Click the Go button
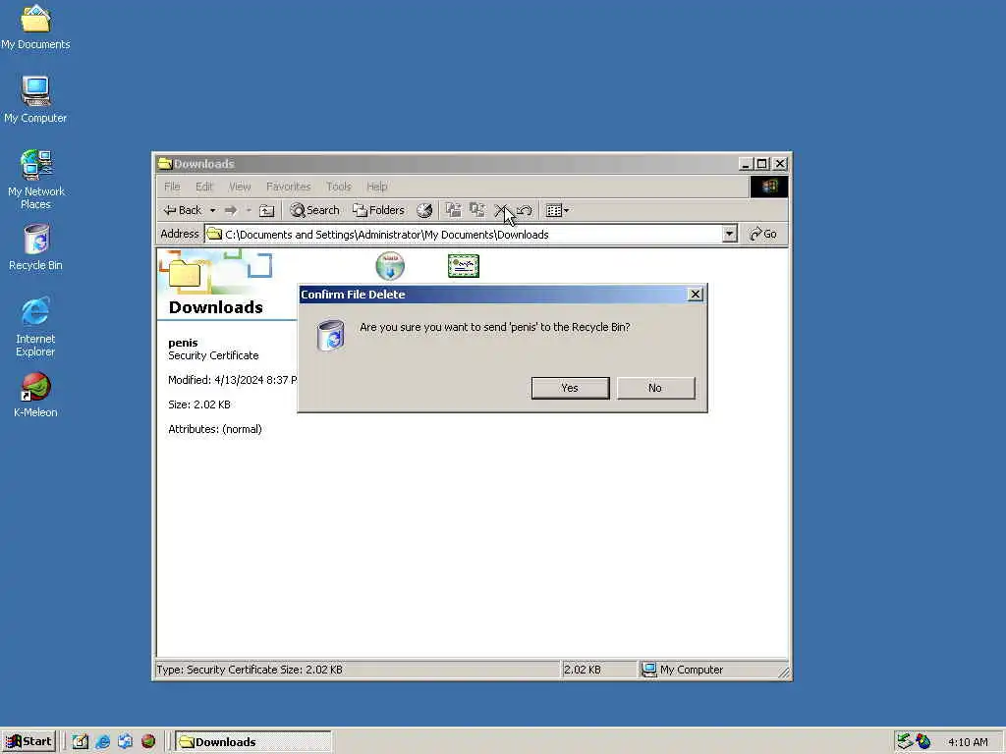 763,234
